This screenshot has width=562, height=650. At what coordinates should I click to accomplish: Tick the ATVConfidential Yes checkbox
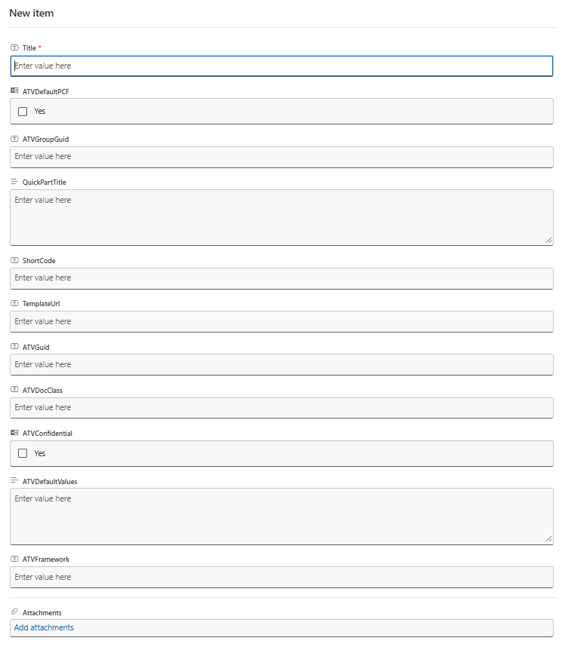[x=23, y=453]
